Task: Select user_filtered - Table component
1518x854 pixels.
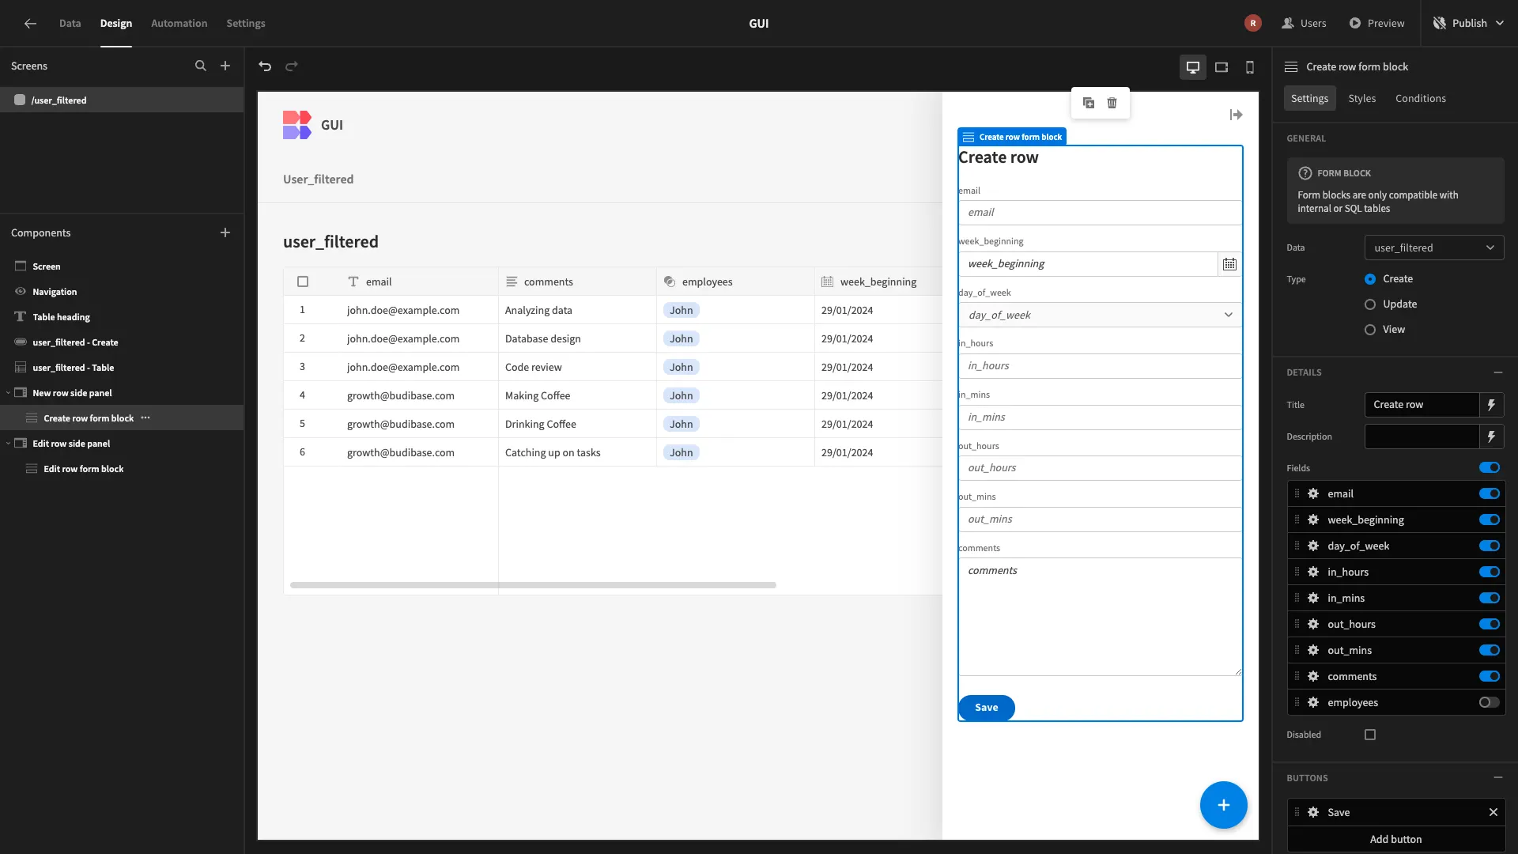Action: click(x=122, y=368)
